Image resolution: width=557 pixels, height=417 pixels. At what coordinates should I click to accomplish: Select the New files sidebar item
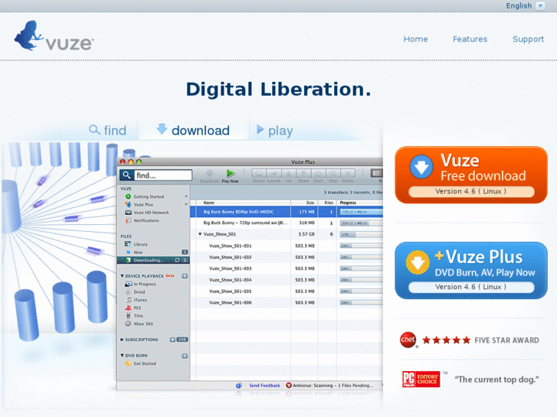tap(138, 252)
